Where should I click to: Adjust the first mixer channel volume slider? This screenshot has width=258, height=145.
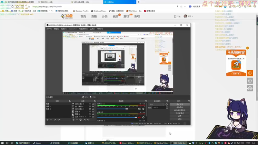tap(117, 109)
